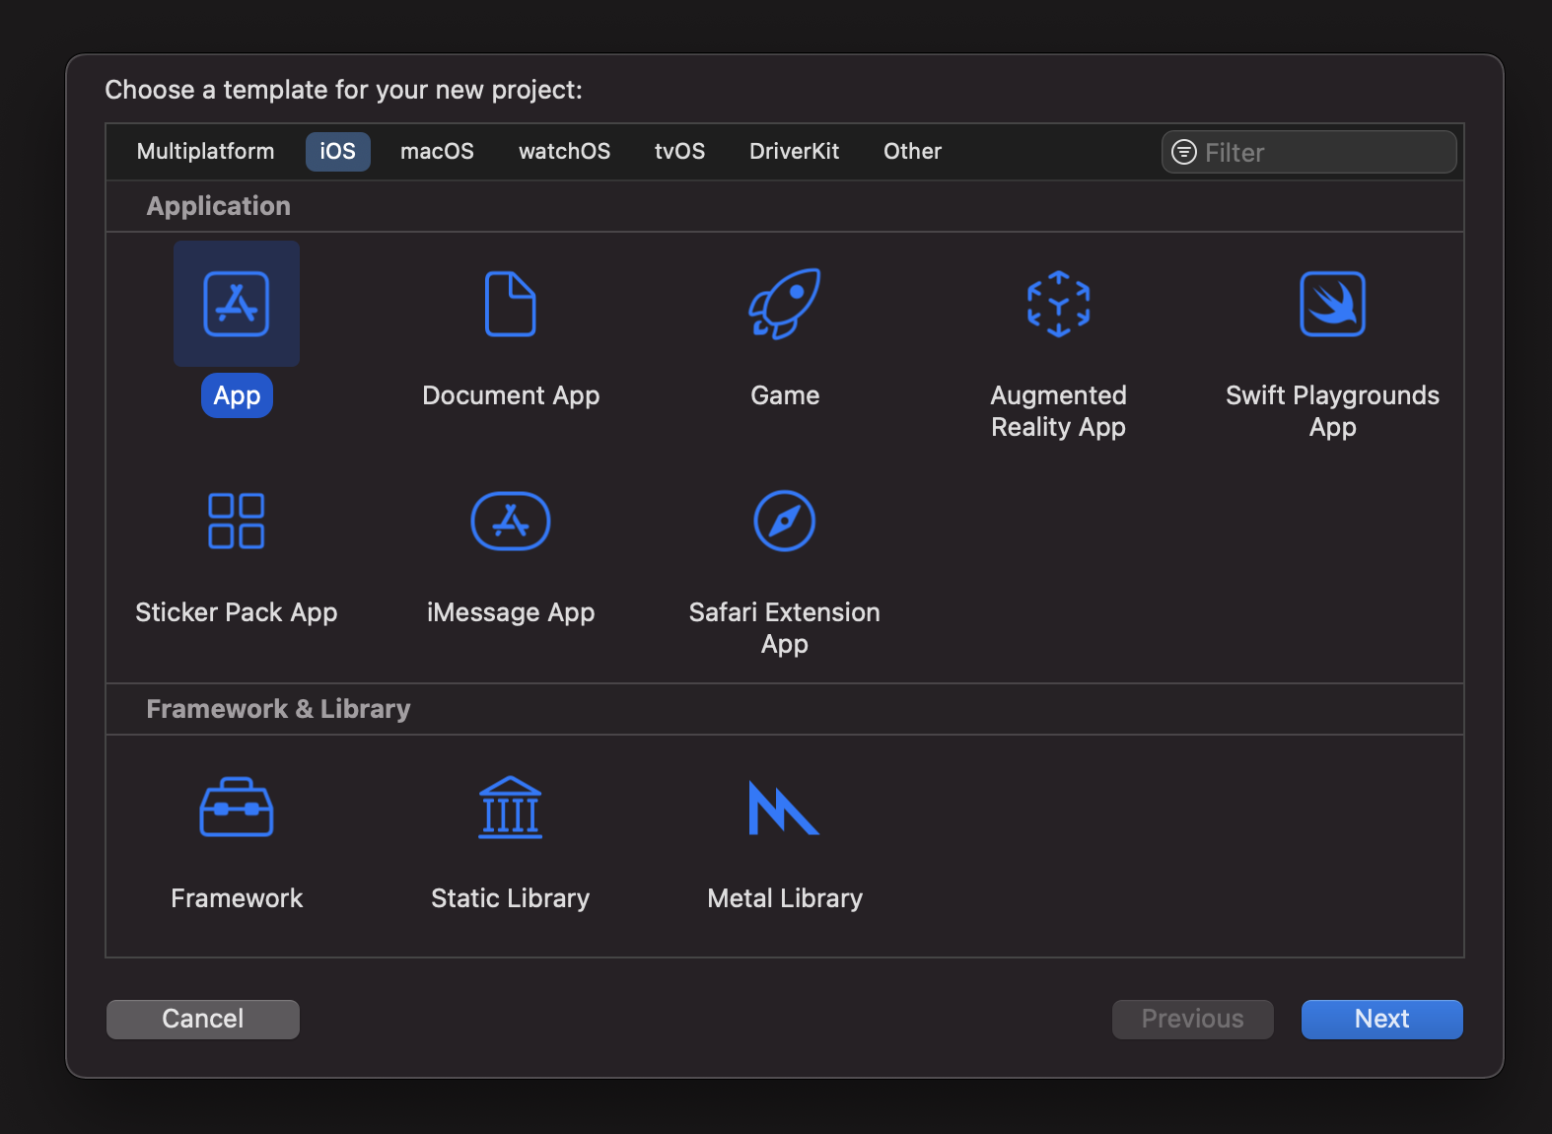This screenshot has height=1134, width=1552.
Task: Select the Framework toolbox icon
Action: click(237, 807)
